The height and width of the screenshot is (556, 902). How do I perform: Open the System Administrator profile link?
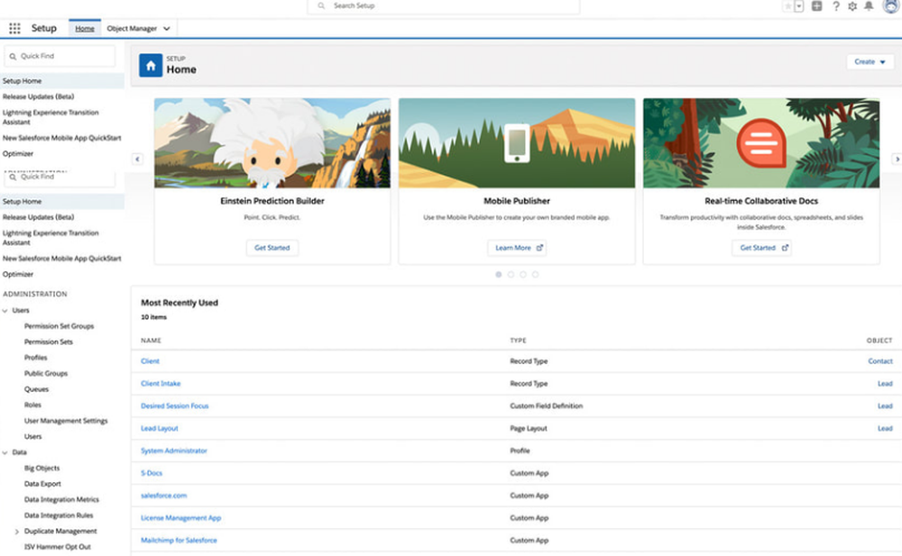click(174, 451)
